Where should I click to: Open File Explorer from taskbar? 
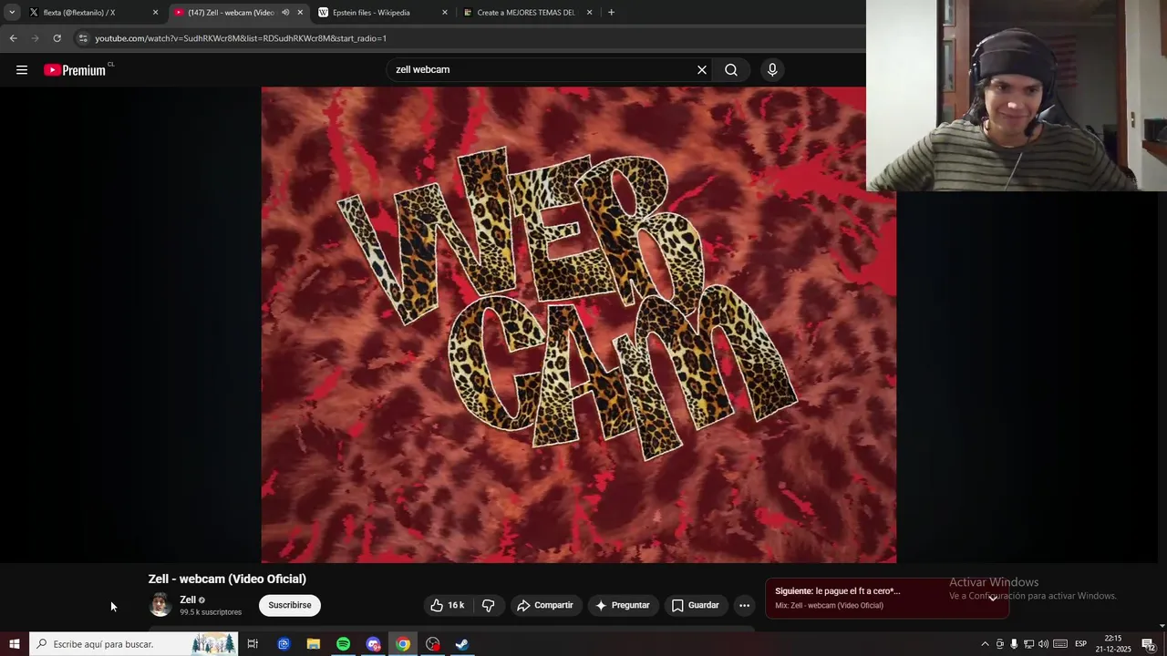pyautogui.click(x=314, y=644)
